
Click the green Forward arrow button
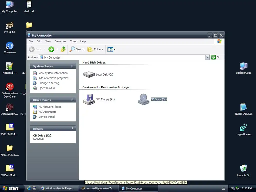pyautogui.click(x=51, y=49)
